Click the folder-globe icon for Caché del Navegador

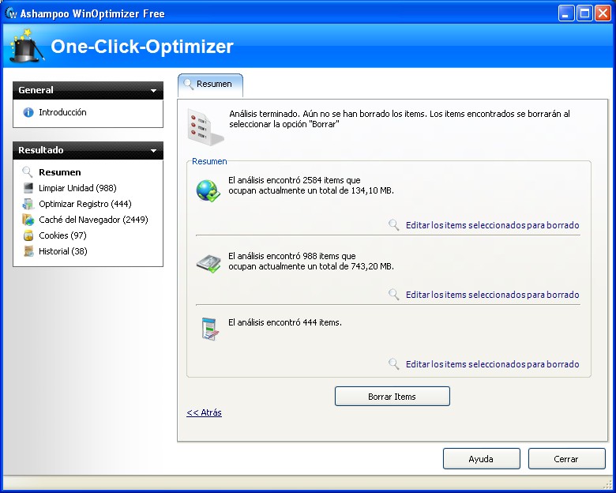28,220
